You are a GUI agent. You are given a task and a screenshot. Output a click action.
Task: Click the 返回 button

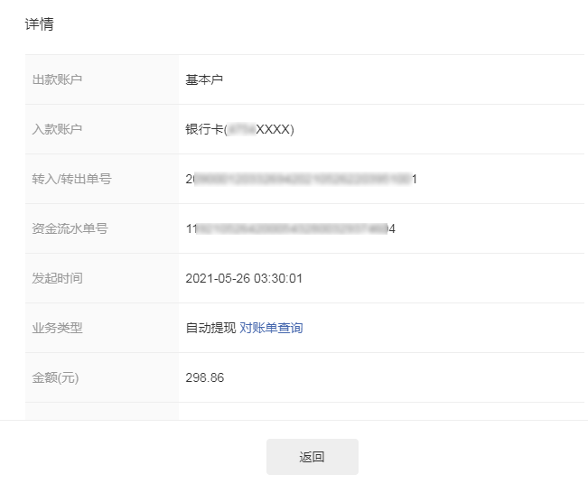[312, 457]
